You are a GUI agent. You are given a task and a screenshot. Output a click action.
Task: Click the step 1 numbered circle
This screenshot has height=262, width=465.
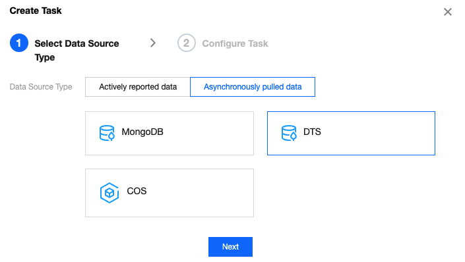click(19, 43)
